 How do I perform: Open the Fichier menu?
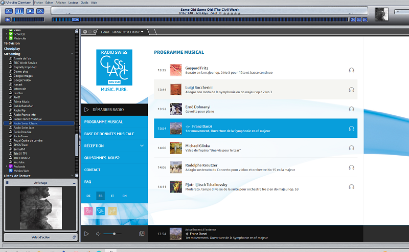[x=38, y=3]
